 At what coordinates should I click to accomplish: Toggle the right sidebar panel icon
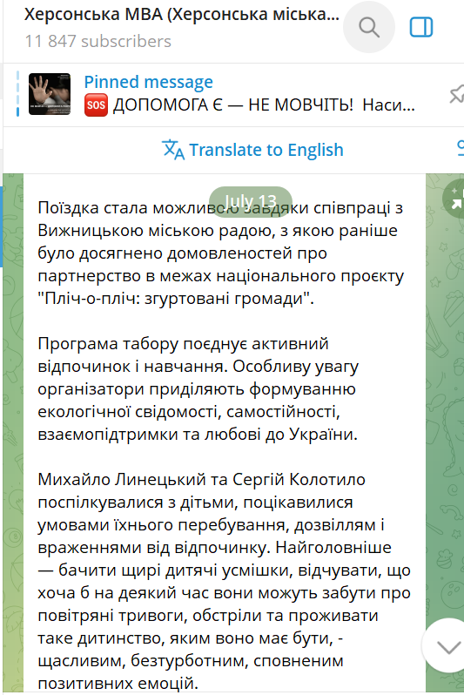click(421, 28)
